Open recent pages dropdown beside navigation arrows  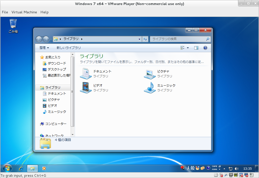coord(51,39)
